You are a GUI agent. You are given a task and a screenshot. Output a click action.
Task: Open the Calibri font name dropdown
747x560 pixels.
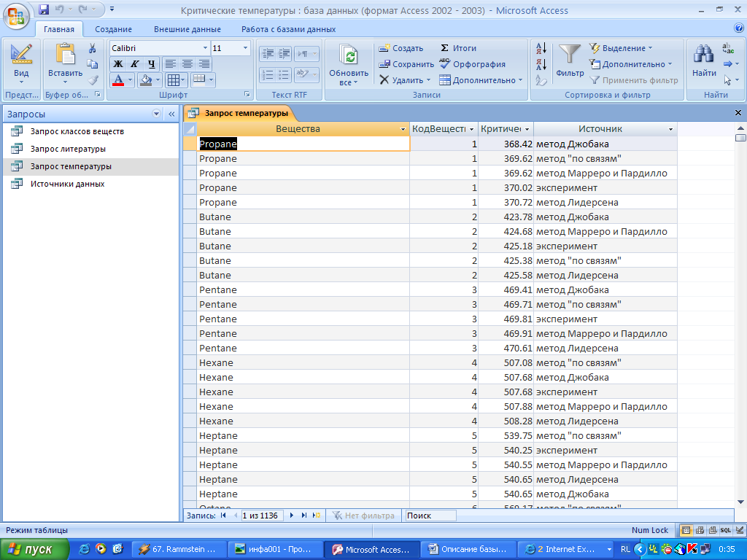[x=204, y=48]
